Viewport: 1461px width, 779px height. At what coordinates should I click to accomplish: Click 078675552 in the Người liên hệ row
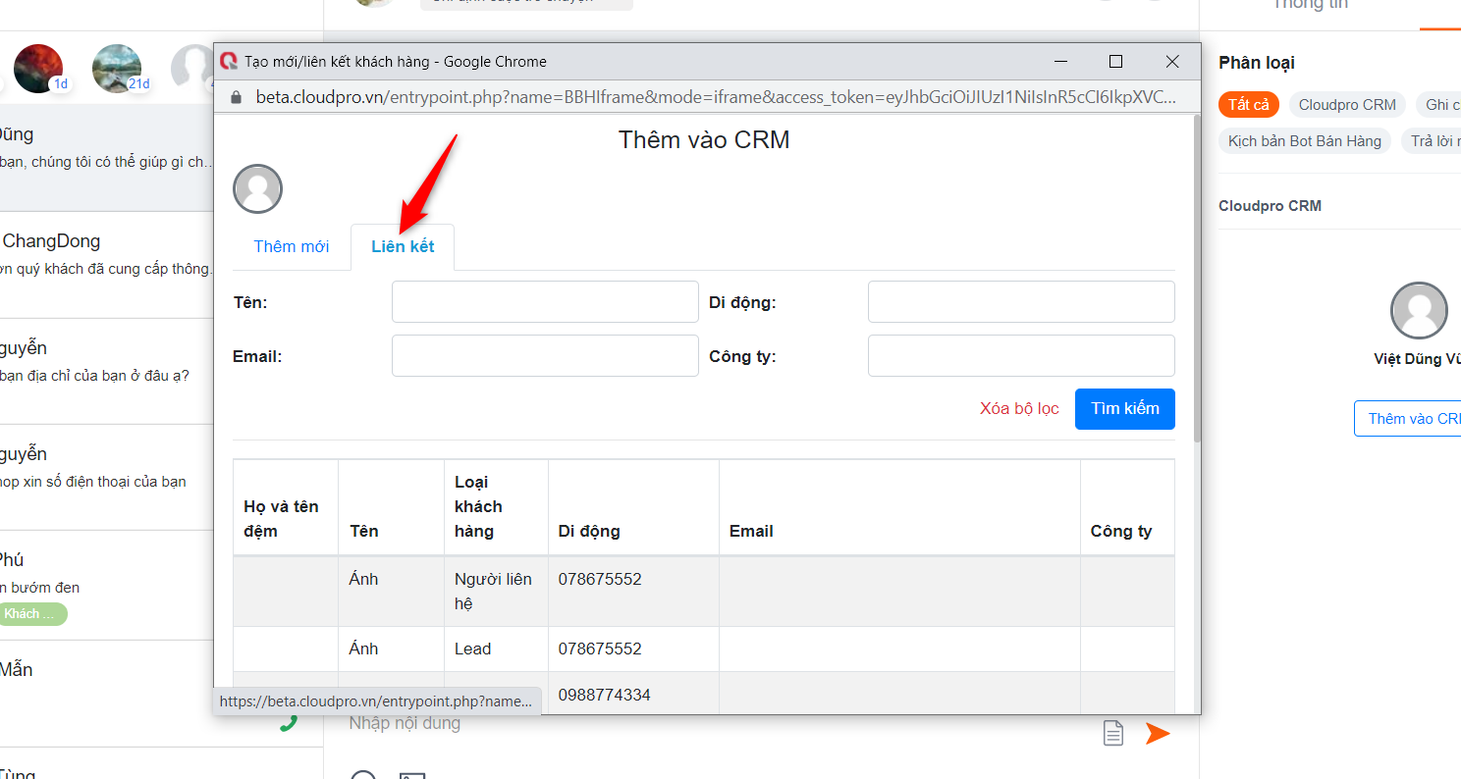pyautogui.click(x=600, y=579)
